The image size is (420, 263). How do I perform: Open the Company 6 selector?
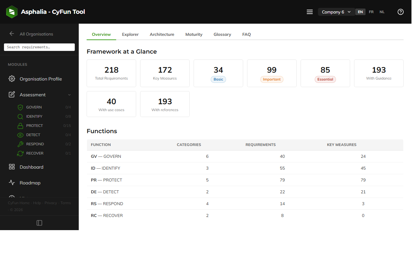(336, 12)
